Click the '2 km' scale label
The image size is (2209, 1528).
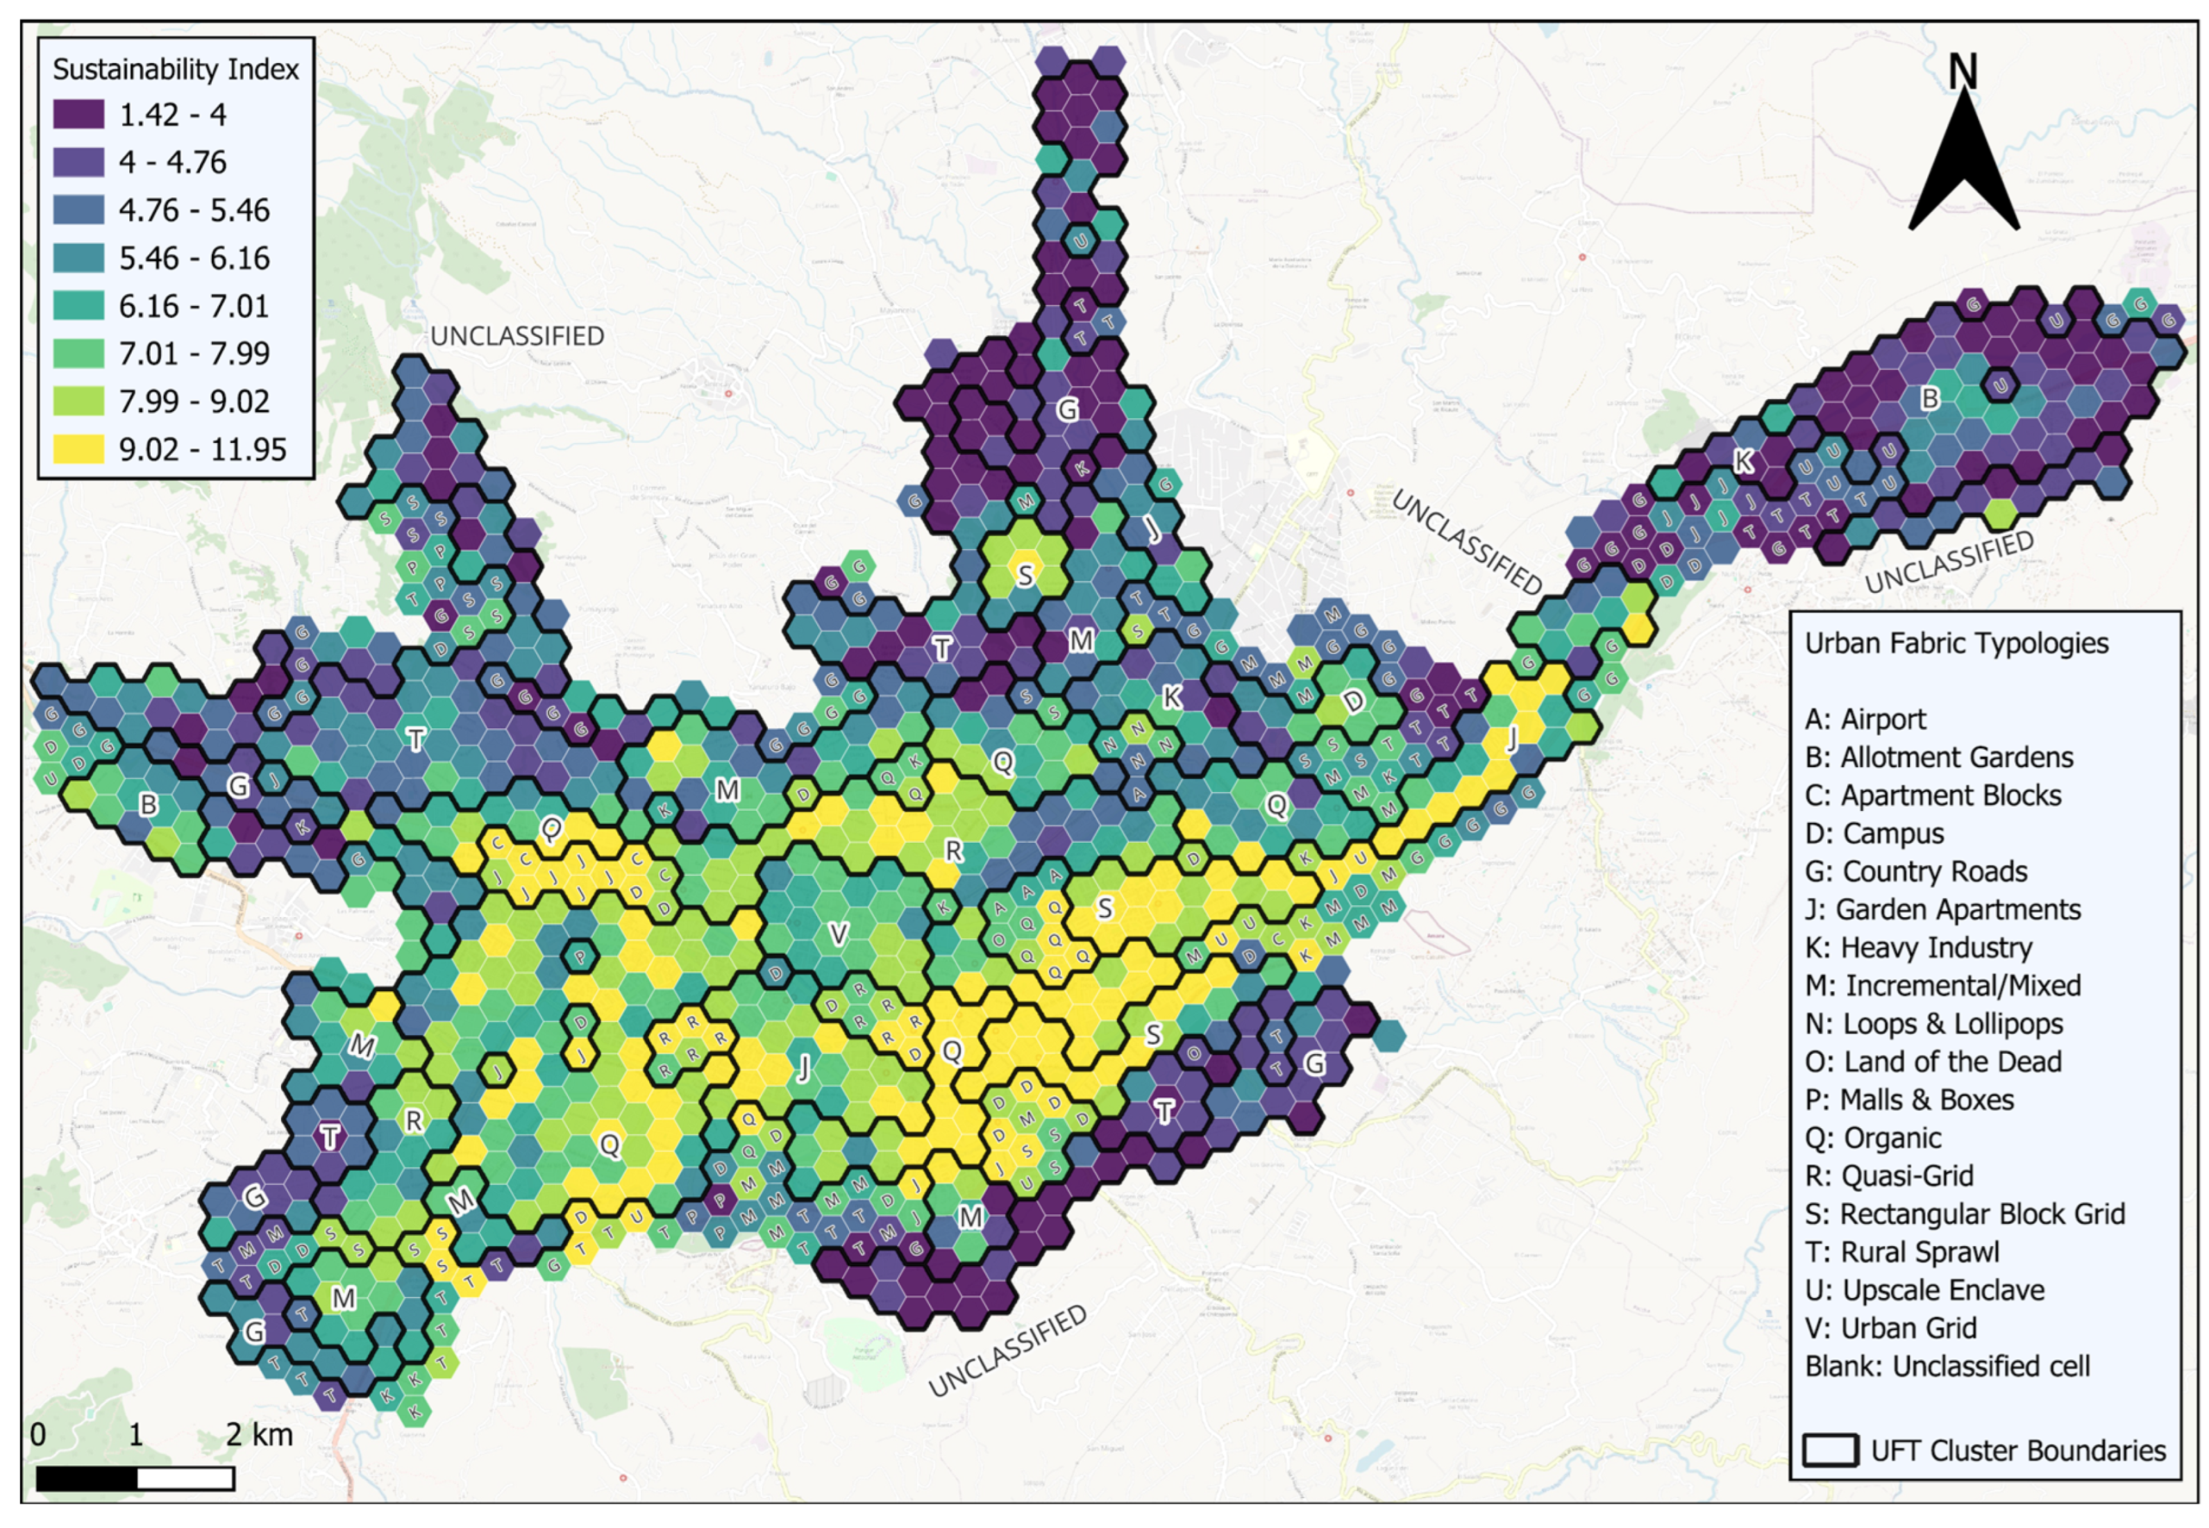coord(258,1434)
